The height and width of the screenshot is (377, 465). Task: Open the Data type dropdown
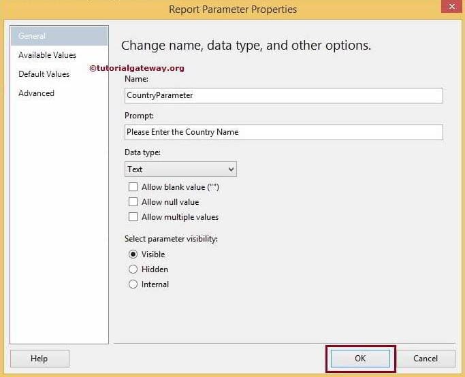tap(180, 169)
